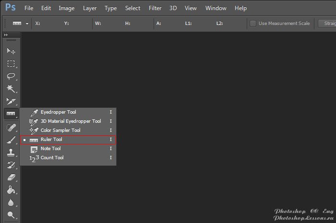Choose Eyedropper Tool from the flyout
336x223 pixels.
coord(58,112)
